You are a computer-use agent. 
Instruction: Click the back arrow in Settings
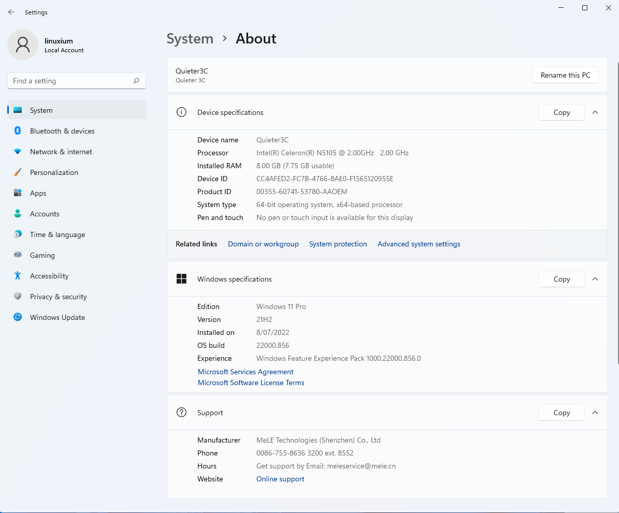point(11,12)
